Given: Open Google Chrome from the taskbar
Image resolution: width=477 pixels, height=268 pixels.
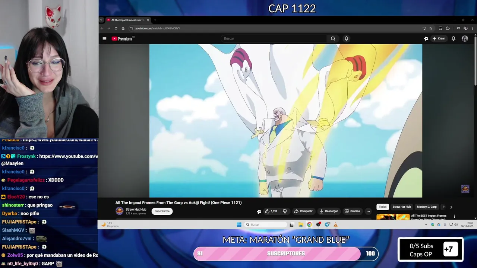Looking at the screenshot, I should (x=309, y=224).
